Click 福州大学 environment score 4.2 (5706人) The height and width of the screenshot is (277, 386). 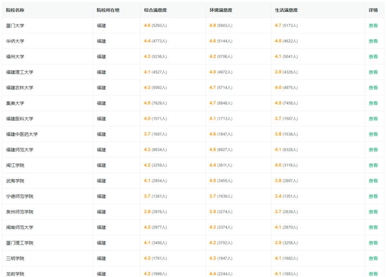click(221, 56)
